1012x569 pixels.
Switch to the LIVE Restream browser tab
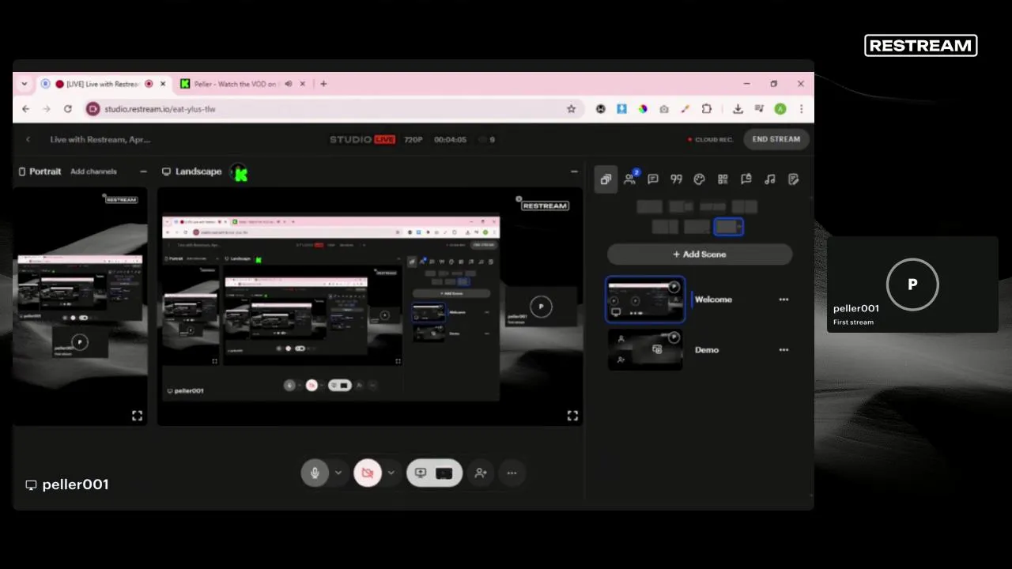103,84
